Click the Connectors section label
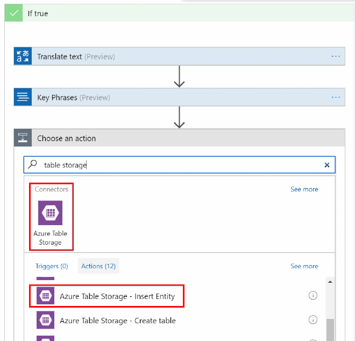 pyautogui.click(x=52, y=189)
